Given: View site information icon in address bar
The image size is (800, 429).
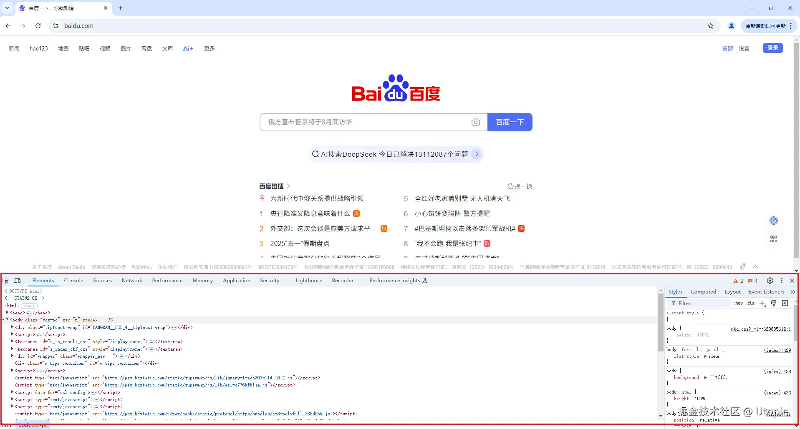Looking at the screenshot, I should (x=56, y=26).
